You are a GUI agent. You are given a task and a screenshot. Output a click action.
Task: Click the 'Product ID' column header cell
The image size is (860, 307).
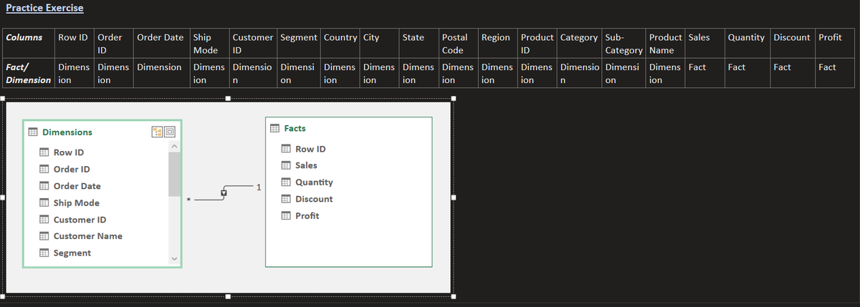(x=537, y=44)
